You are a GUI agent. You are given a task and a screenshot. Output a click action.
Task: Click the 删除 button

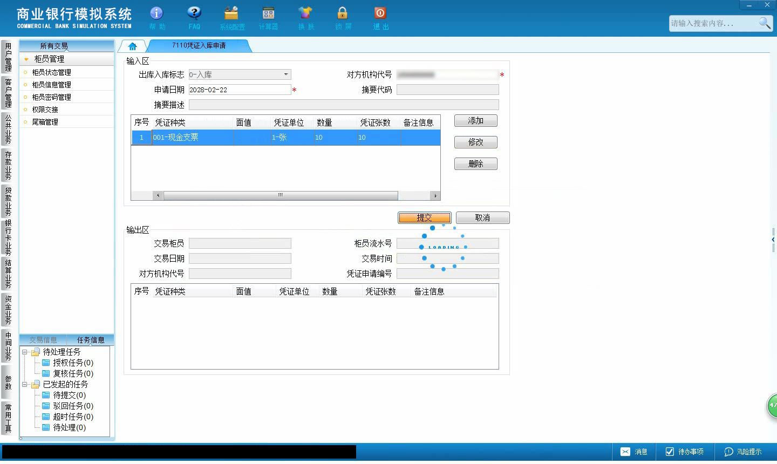(x=476, y=164)
